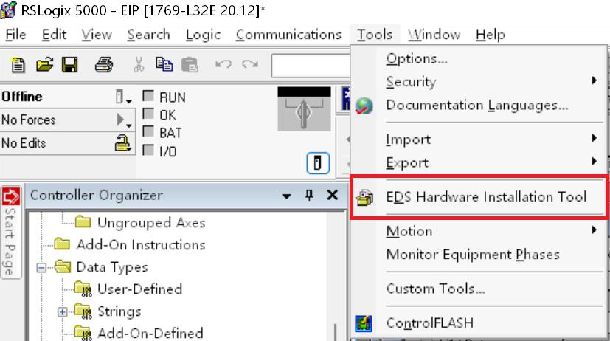Image resolution: width=610 pixels, height=341 pixels.
Task: Expand the Strings tree node
Action: coord(62,311)
